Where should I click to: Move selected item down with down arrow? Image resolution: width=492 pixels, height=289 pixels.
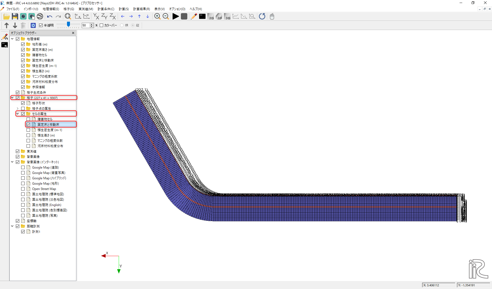click(15, 25)
